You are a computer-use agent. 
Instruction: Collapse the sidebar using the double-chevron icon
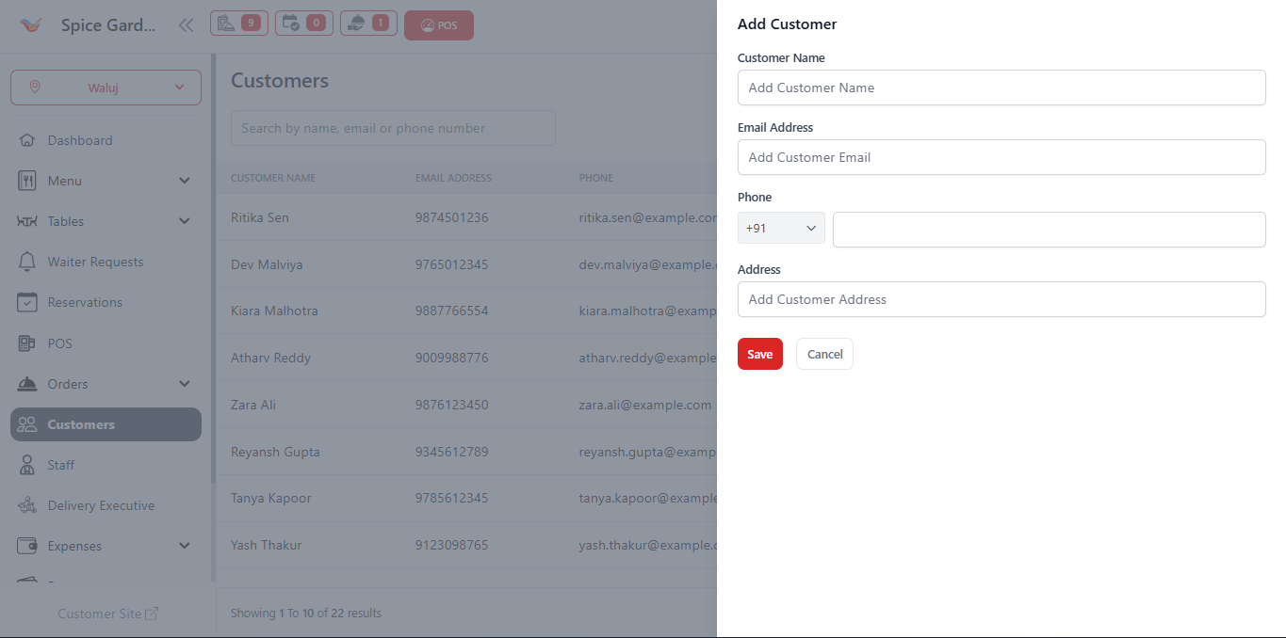[x=186, y=25]
